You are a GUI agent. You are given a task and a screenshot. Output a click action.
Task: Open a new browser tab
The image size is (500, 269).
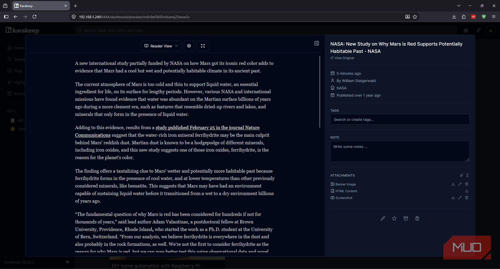click(76, 6)
